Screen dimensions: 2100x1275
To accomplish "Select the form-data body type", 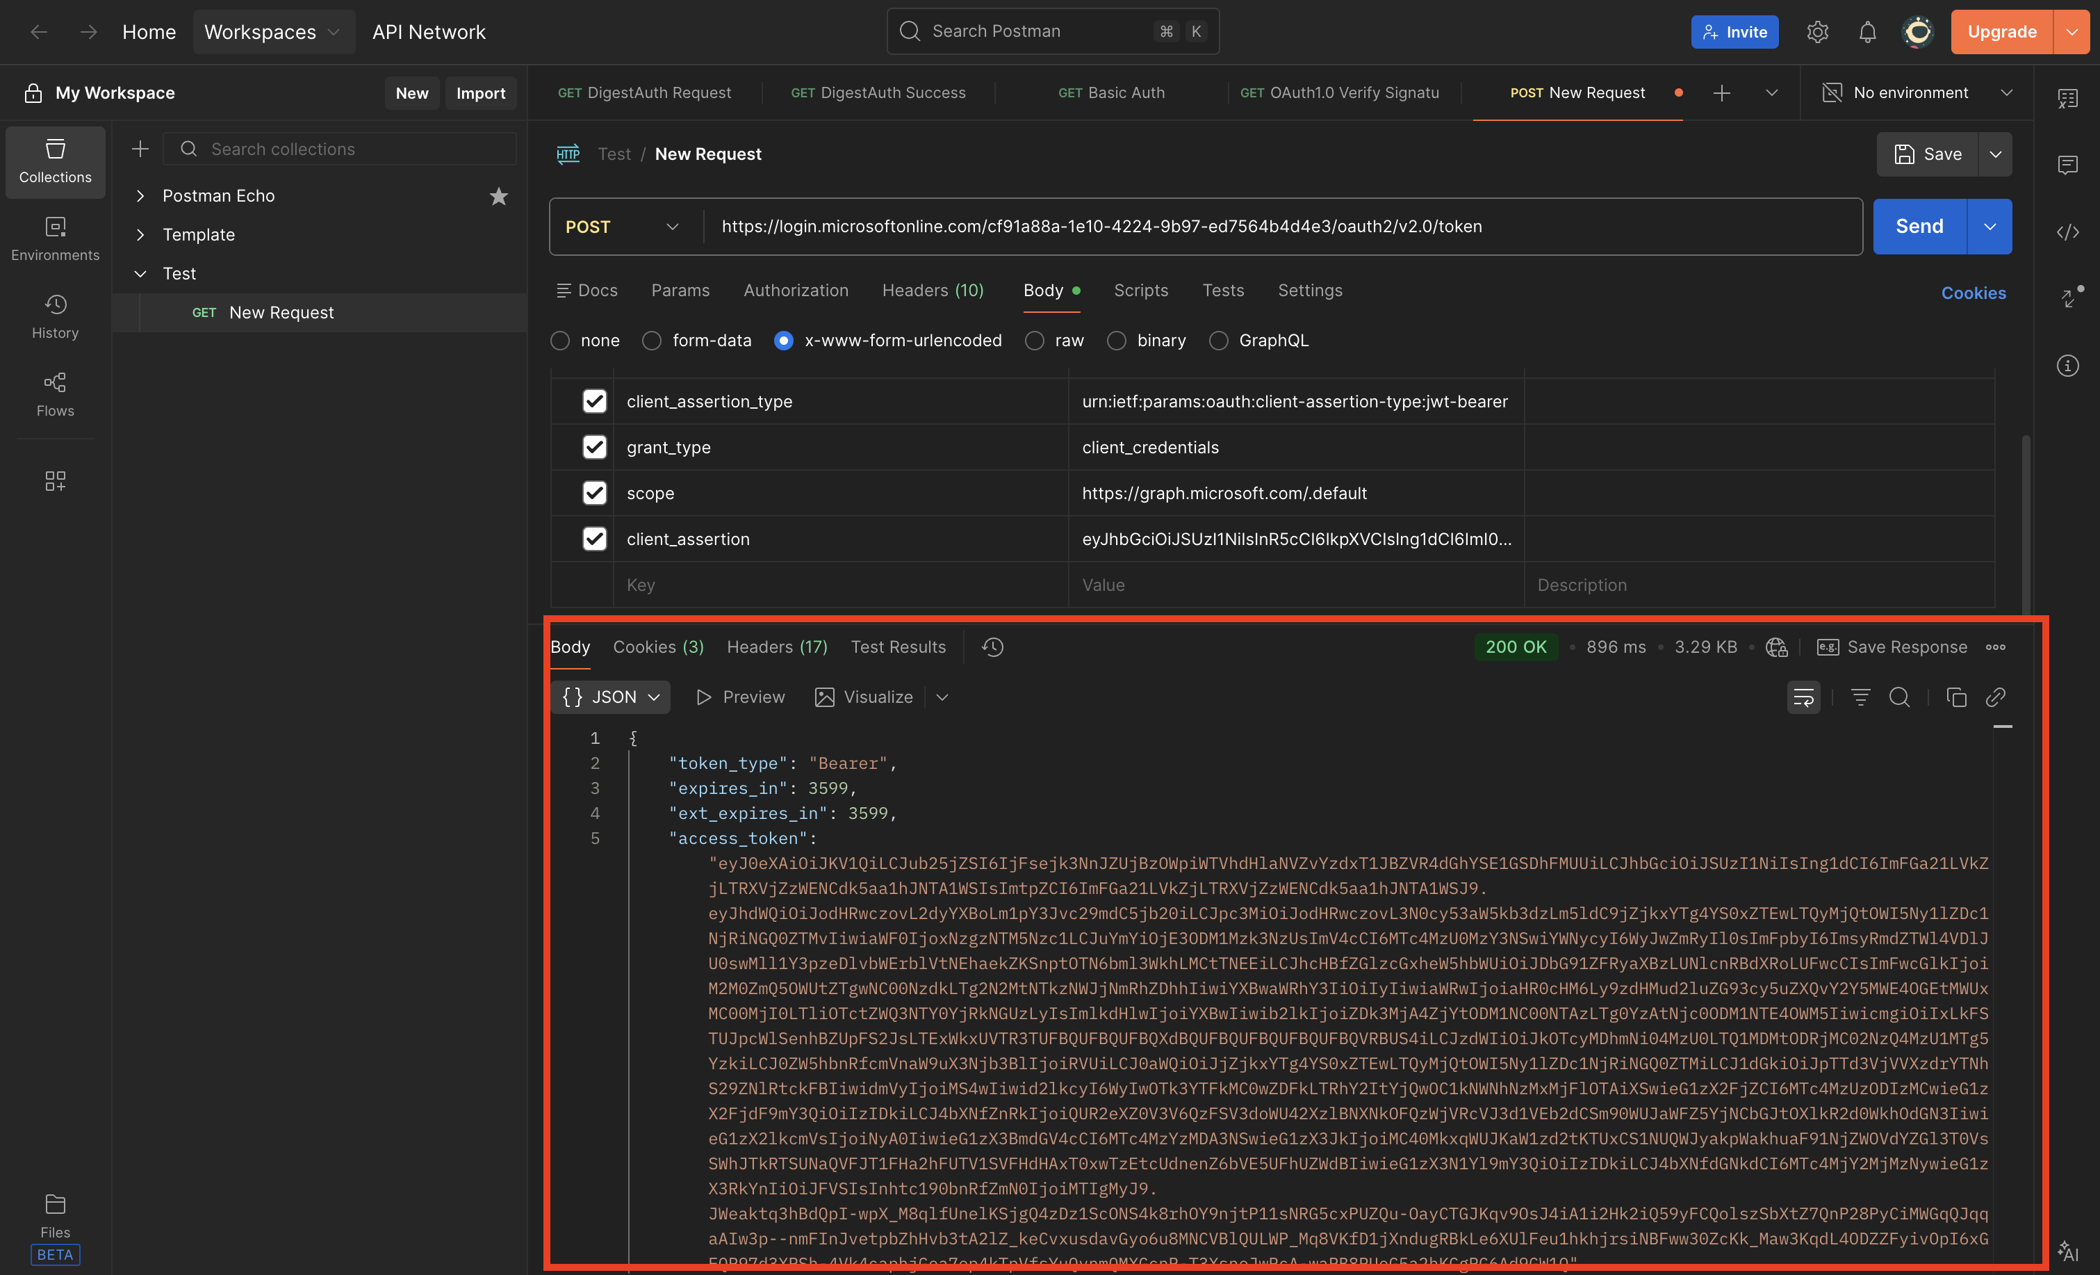I will (x=652, y=340).
